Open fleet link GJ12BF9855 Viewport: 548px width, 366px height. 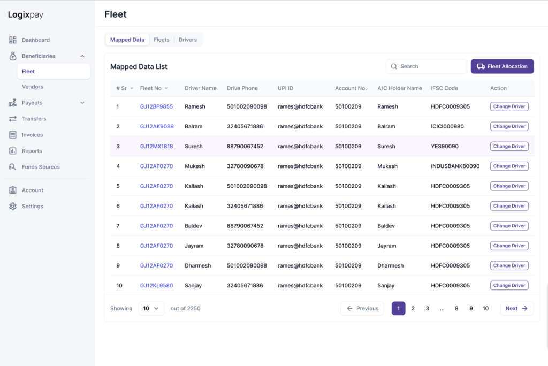156,106
